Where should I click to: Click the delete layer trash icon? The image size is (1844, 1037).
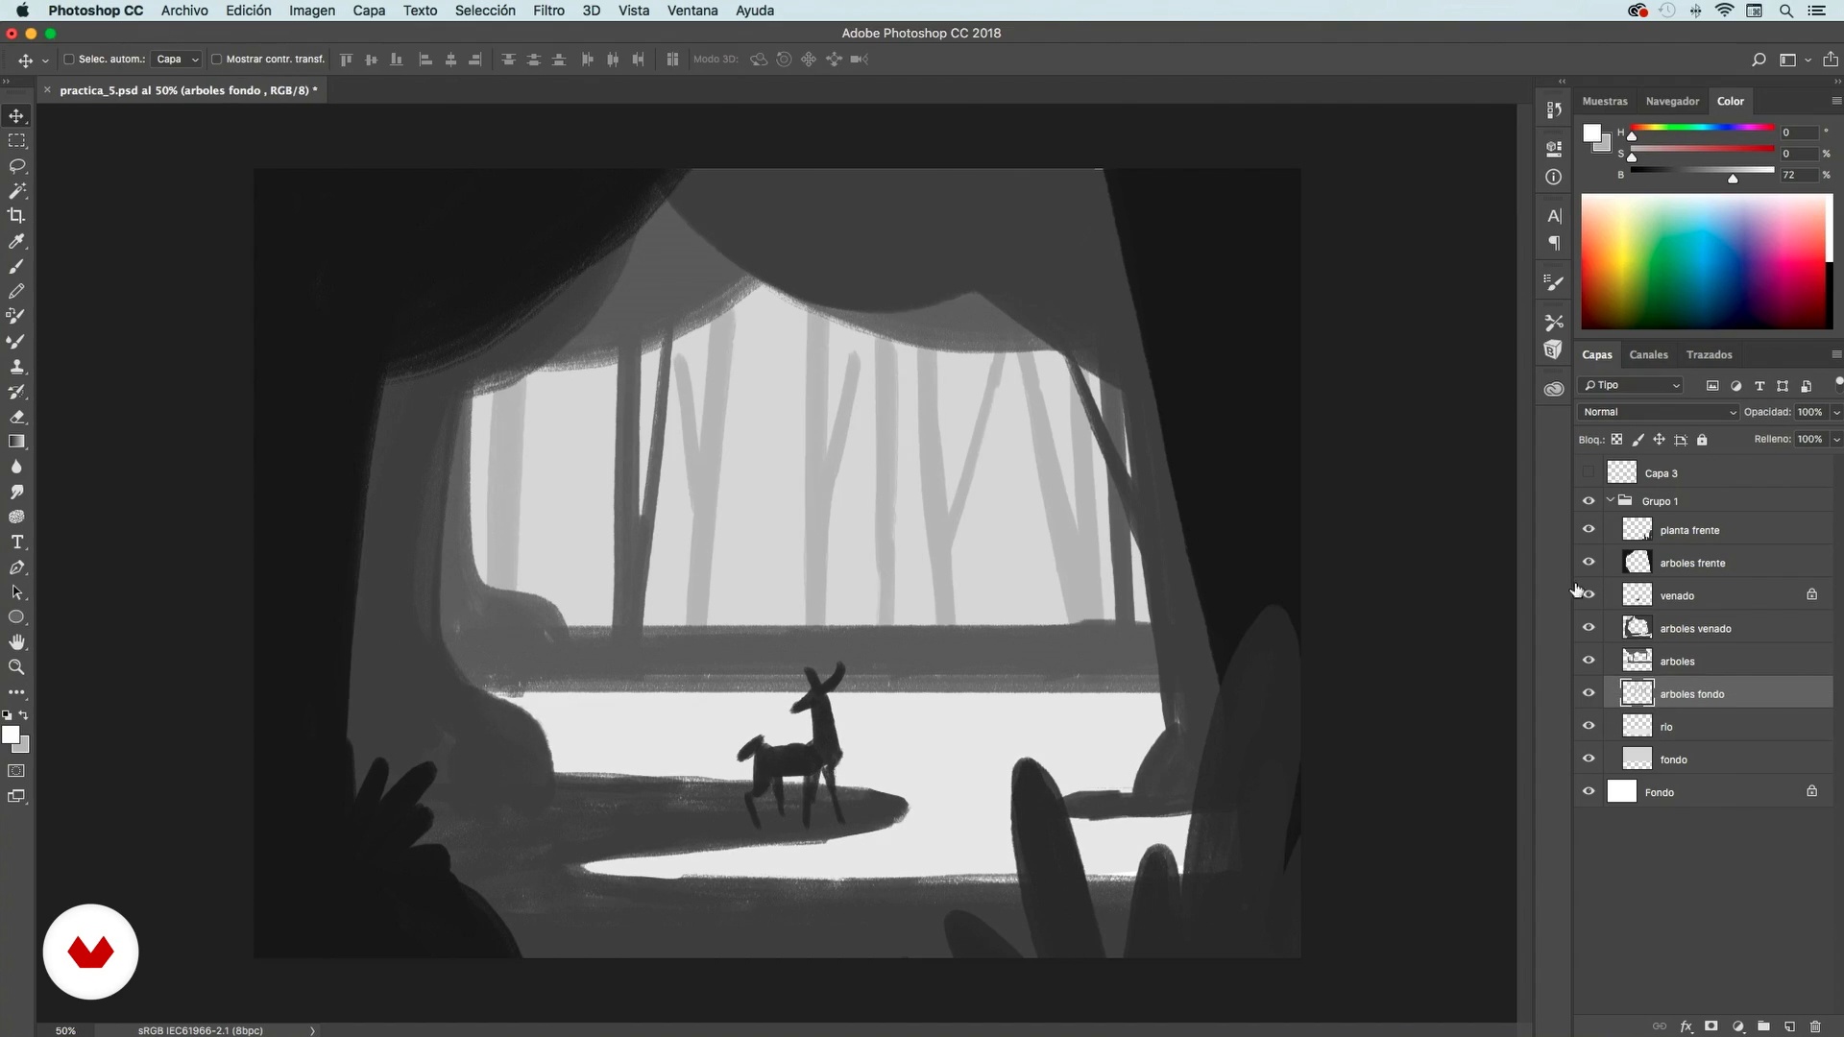[x=1815, y=1026]
